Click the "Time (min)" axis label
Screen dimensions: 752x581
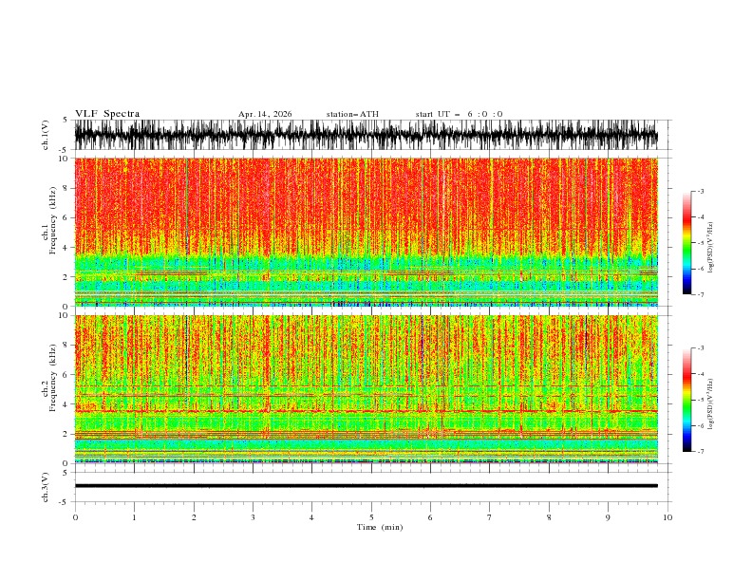pos(380,527)
